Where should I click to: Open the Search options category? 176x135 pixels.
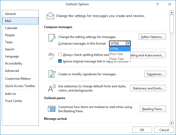[x=20, y=49]
